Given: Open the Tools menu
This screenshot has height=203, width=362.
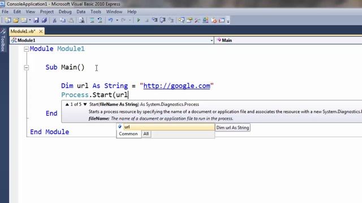Looking at the screenshot, I should tap(96, 12).
